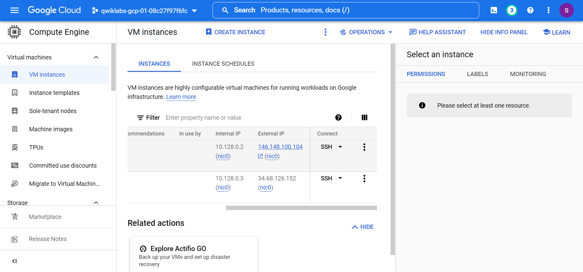Collapse the Storage section
This screenshot has height=272, width=583.
[96, 203]
